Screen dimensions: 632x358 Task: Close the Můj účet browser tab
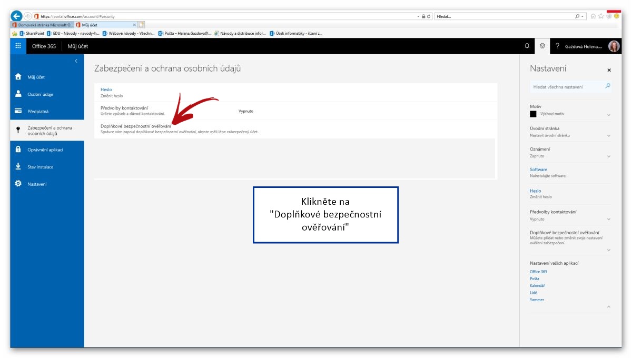134,24
